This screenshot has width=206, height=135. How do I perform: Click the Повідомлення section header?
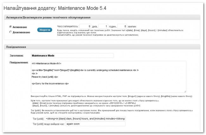102,47
